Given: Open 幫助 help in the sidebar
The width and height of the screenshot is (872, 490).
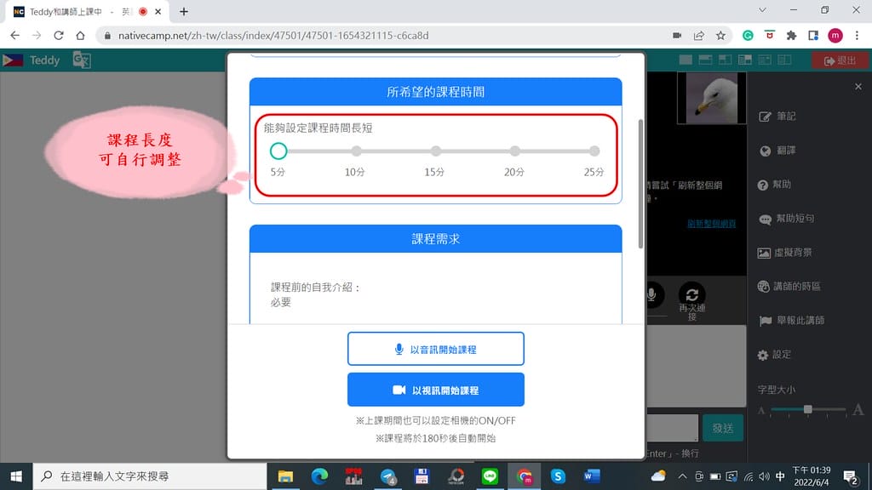Looking at the screenshot, I should point(775,185).
